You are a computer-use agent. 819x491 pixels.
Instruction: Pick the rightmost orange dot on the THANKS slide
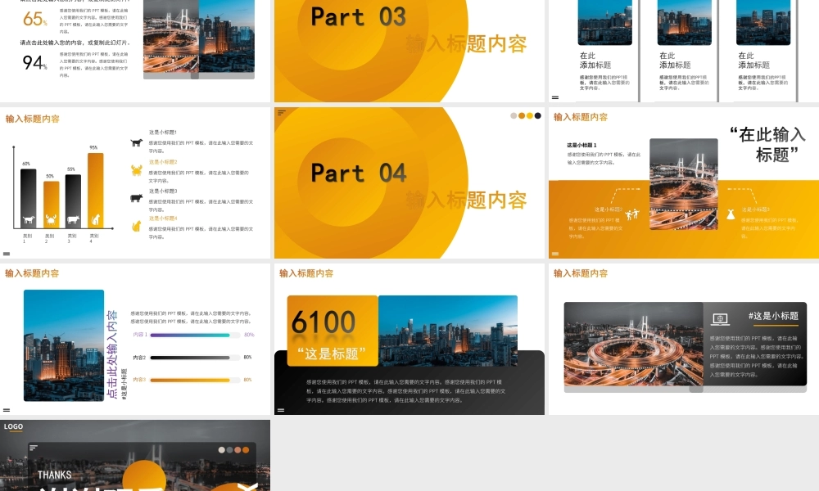246,450
